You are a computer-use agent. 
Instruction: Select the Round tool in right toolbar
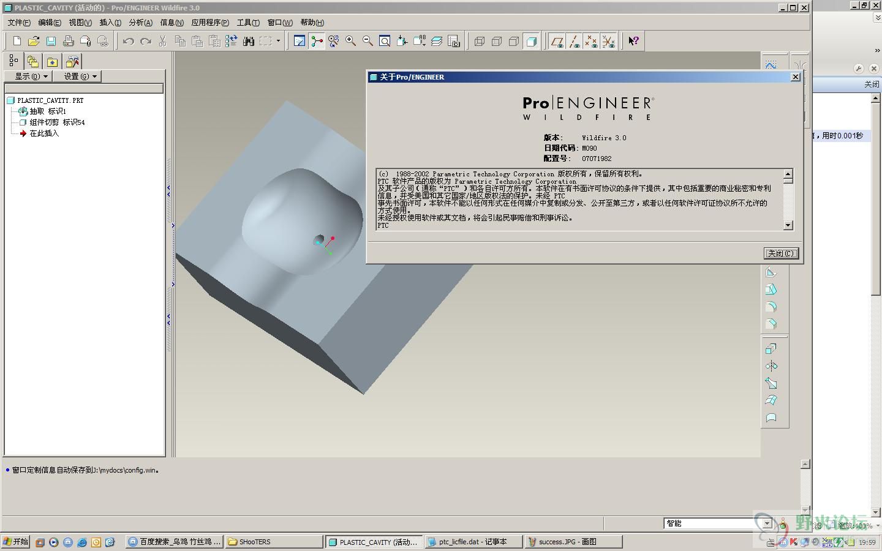click(x=771, y=307)
